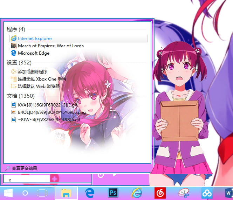
Task: Open File Explorer from the taskbar
Action: click(66, 193)
